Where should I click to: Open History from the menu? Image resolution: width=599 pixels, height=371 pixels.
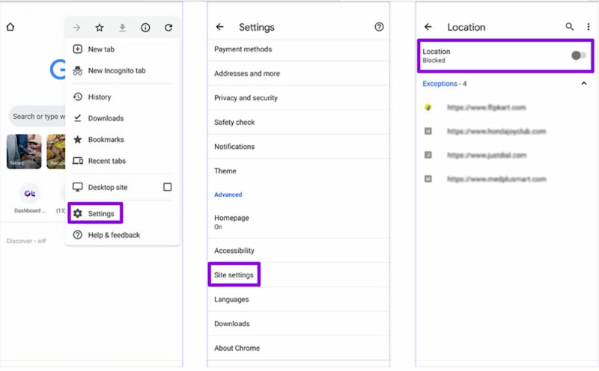(99, 96)
